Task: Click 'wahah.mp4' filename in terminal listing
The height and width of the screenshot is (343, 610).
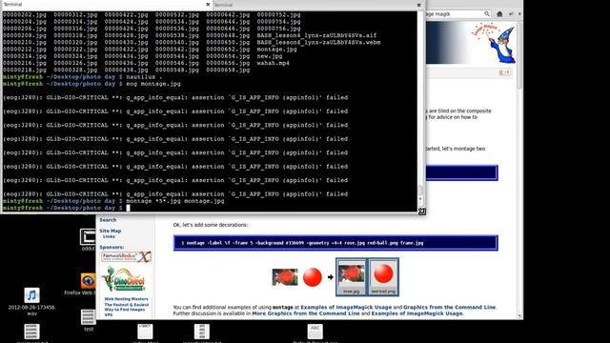Action: 274,63
